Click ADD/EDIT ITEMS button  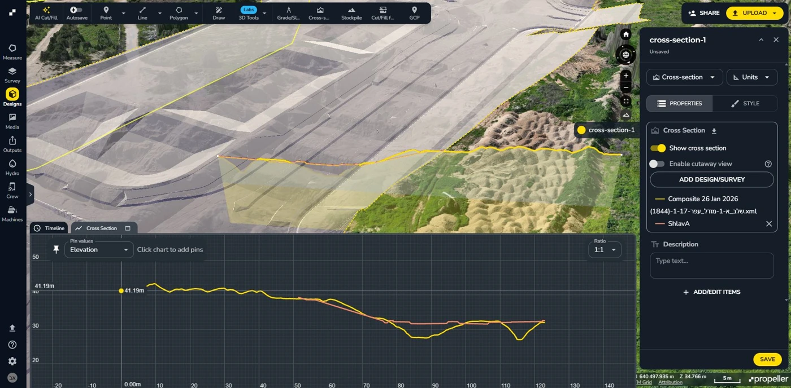712,292
